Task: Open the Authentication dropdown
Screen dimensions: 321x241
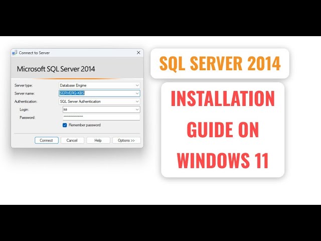Action: (x=99, y=101)
